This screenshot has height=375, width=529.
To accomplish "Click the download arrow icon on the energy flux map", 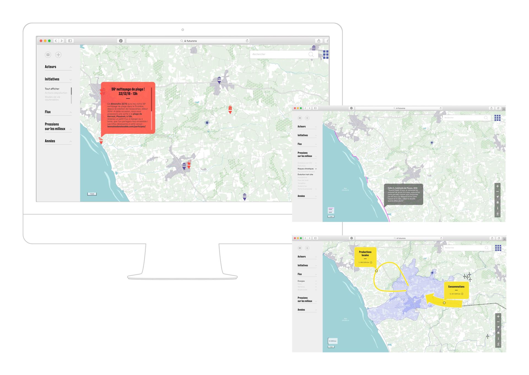I will click(x=498, y=344).
